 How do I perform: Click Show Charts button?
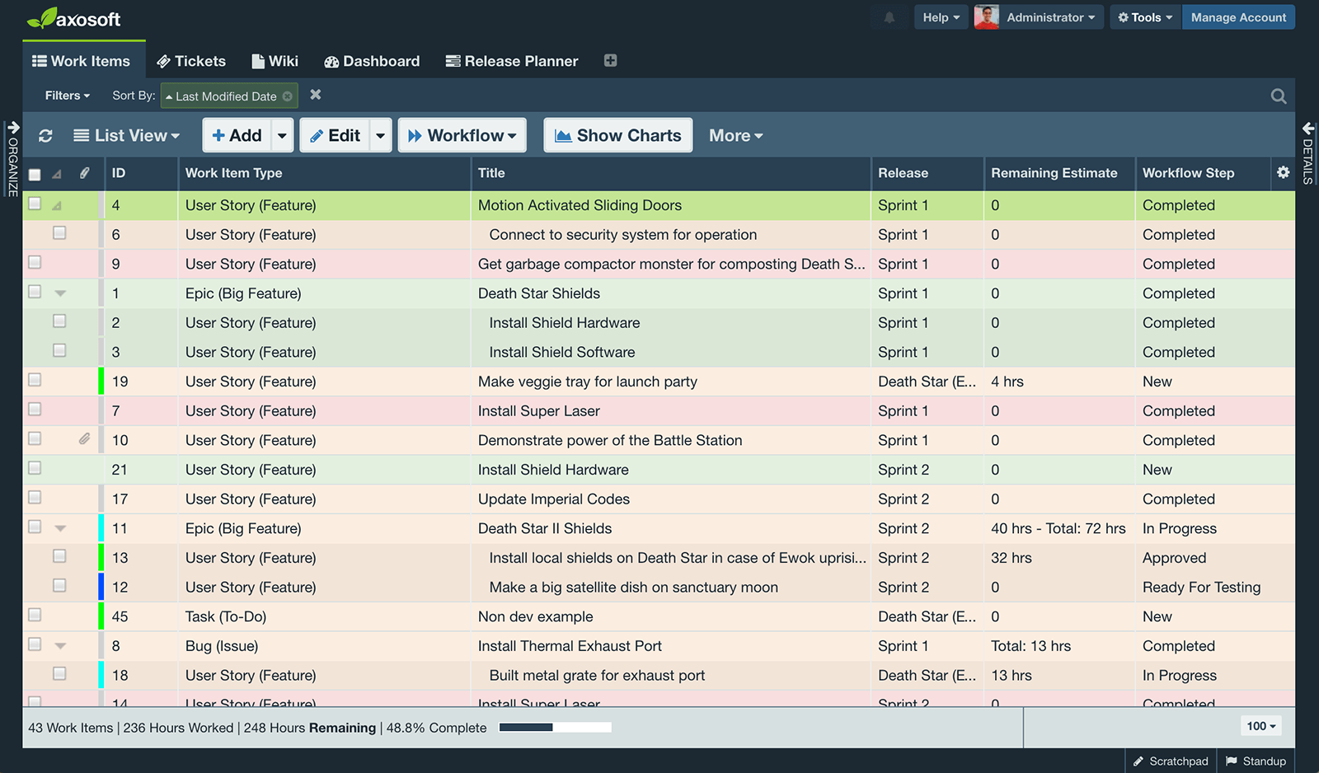[618, 135]
